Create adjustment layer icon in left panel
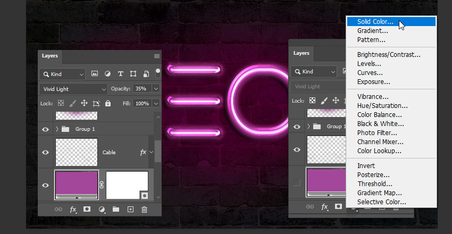 pos(102,210)
